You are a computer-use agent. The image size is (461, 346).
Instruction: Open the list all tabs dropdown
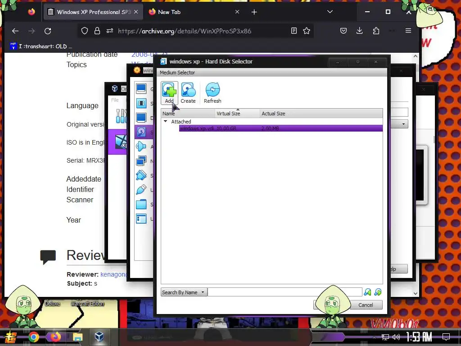click(330, 12)
